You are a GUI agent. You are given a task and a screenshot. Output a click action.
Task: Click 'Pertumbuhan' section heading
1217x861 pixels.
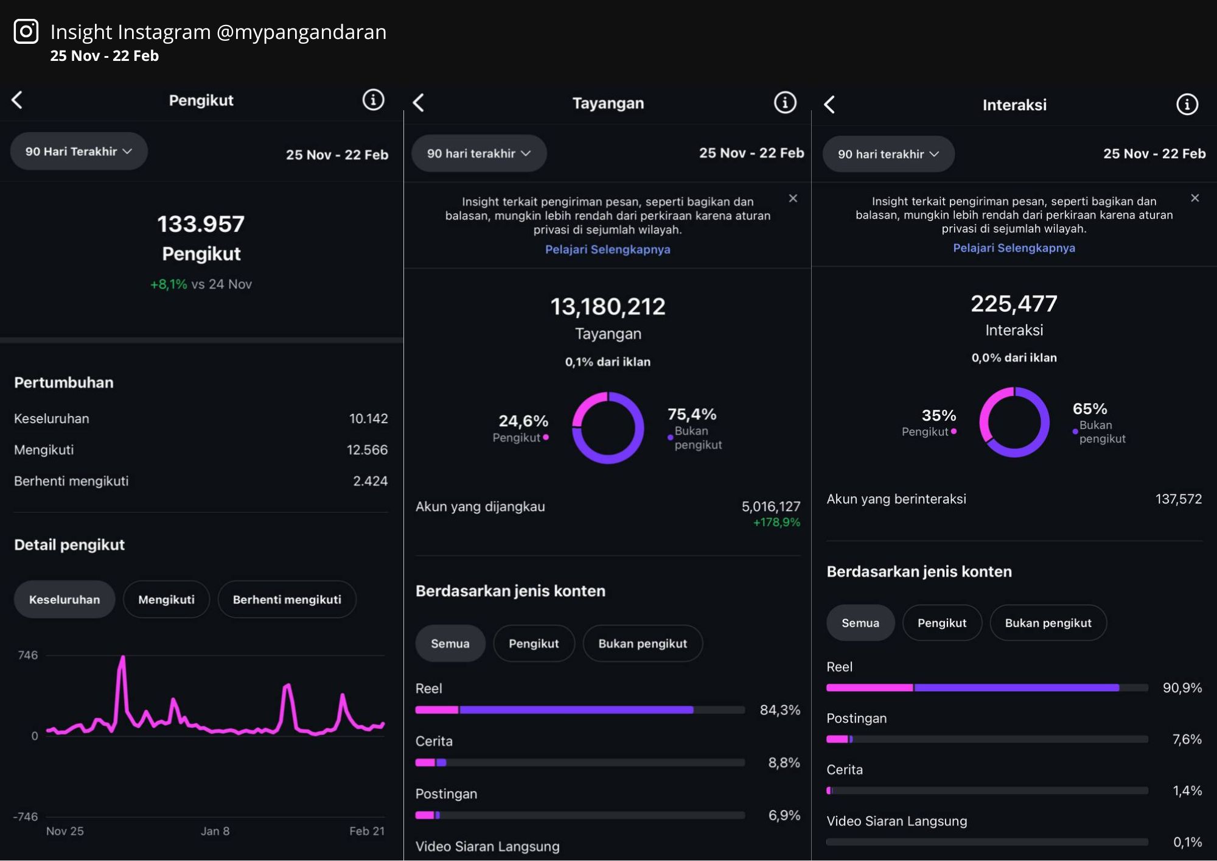[64, 382]
